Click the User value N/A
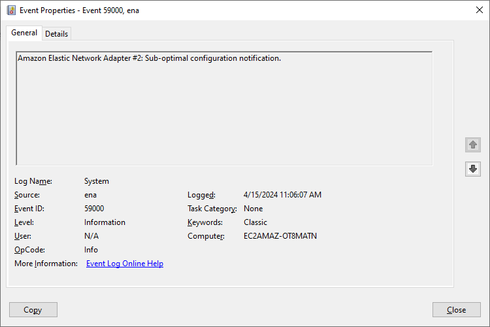Screen dimensions: 490x327 [91, 236]
